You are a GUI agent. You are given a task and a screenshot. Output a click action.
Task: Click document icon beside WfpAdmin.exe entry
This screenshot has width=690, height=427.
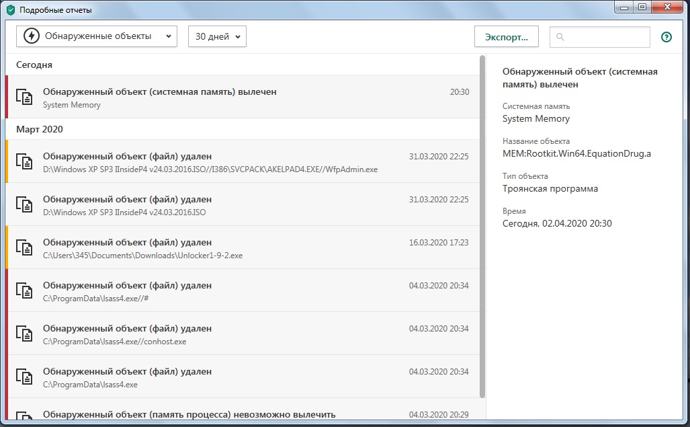tap(24, 161)
